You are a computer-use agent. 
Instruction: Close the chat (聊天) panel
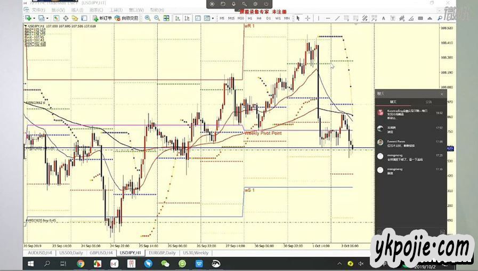tap(441, 94)
